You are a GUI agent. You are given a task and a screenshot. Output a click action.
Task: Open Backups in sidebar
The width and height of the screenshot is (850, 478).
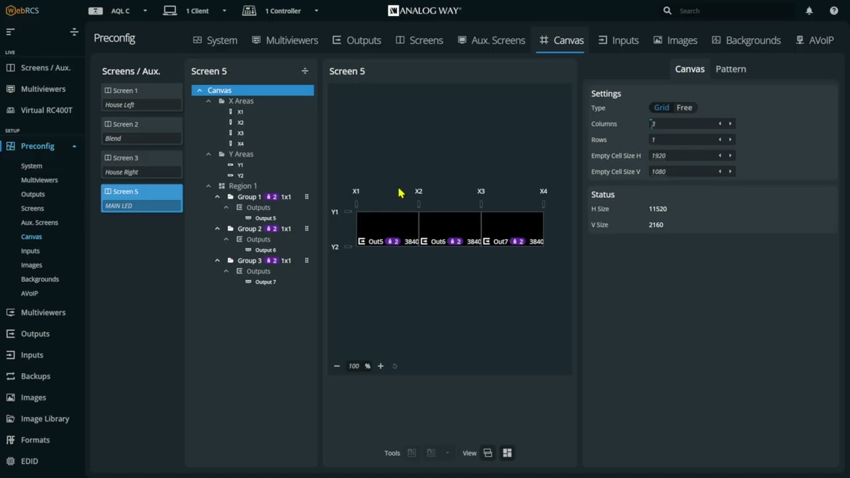click(35, 376)
